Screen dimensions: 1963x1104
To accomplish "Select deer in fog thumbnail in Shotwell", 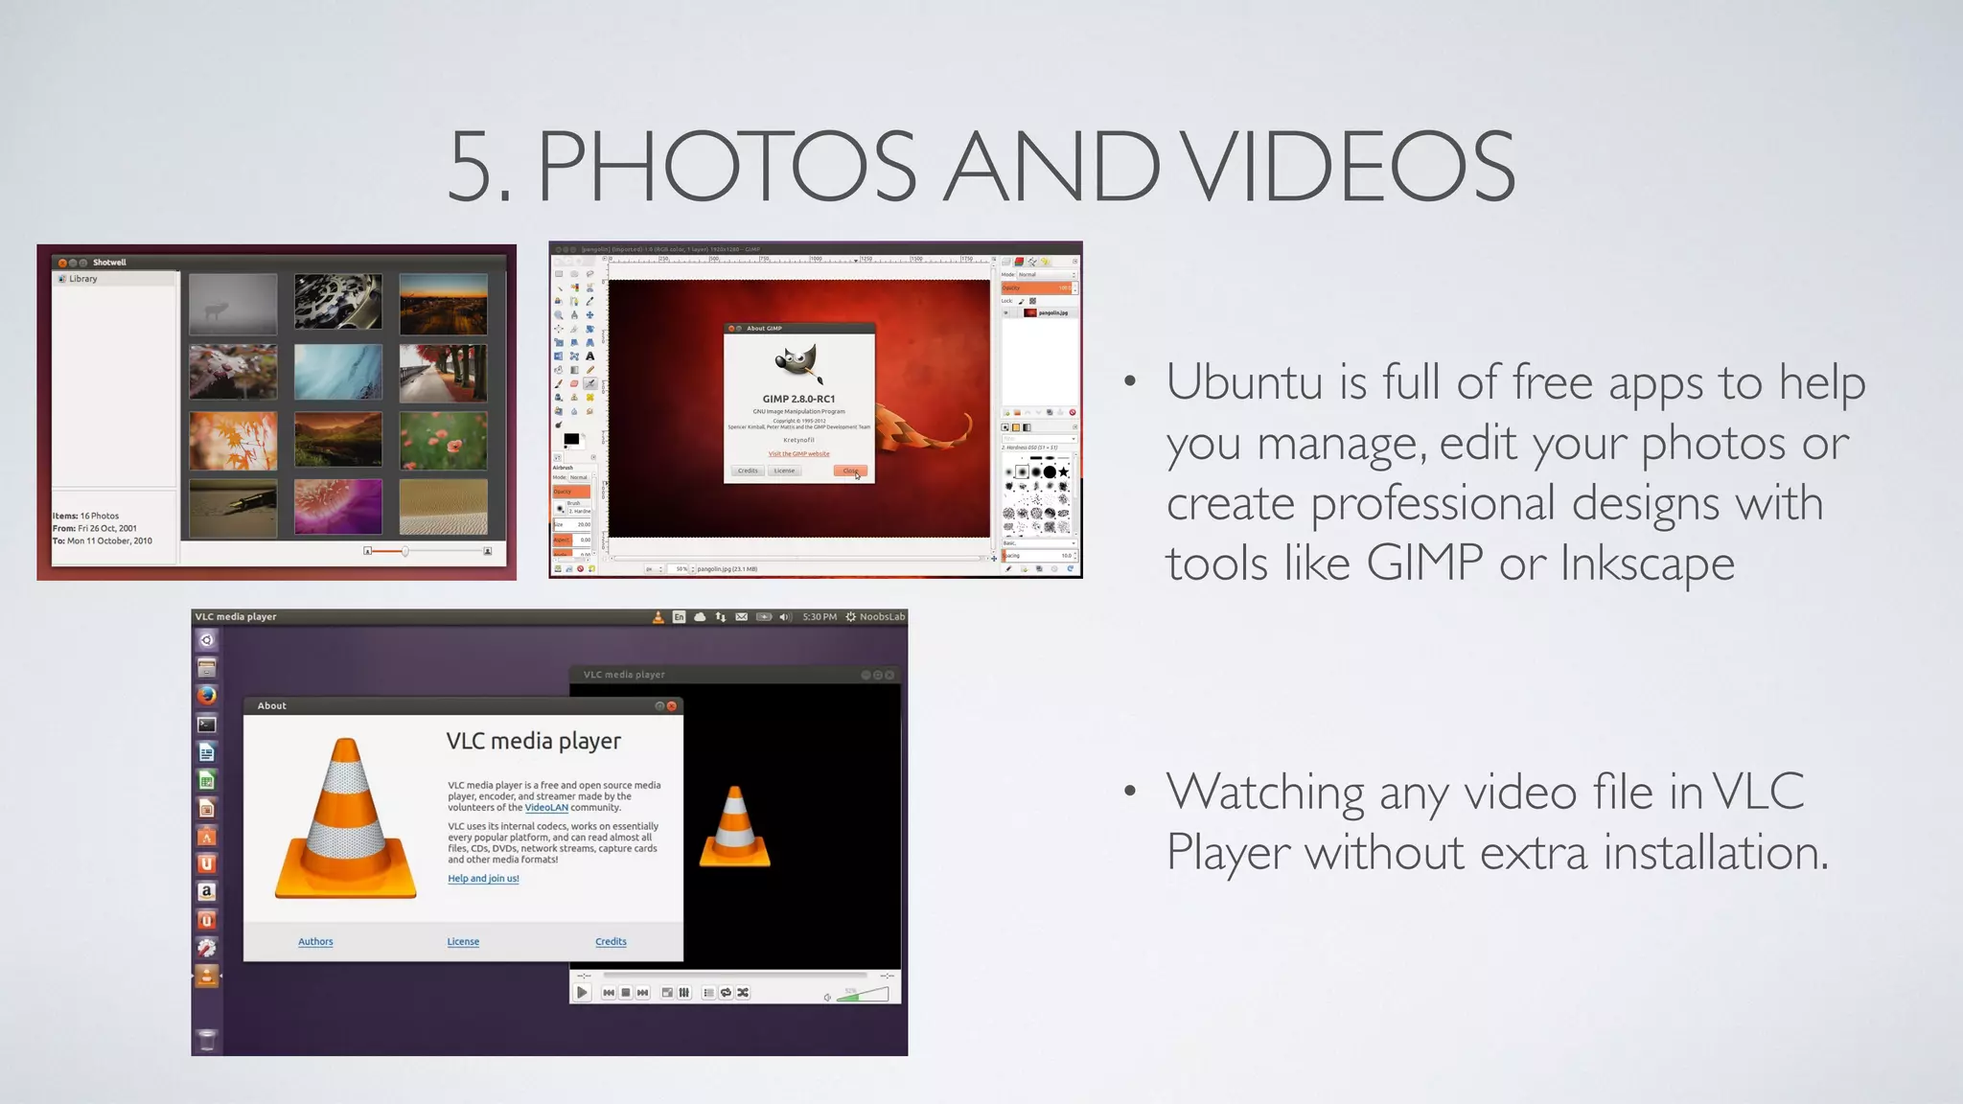I will [x=233, y=304].
